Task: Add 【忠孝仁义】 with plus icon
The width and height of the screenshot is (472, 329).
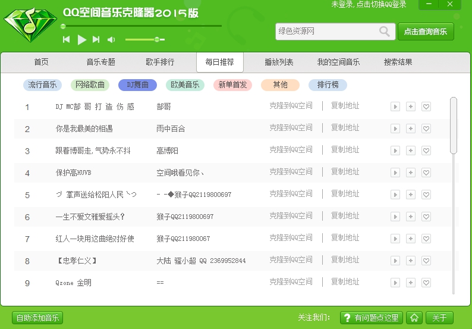Action: coord(411,261)
